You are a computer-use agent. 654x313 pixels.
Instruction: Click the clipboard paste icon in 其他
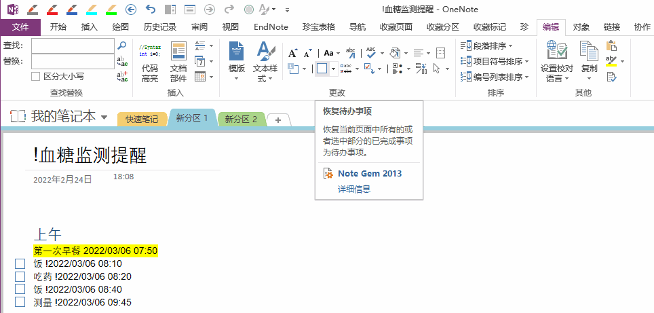(611, 45)
